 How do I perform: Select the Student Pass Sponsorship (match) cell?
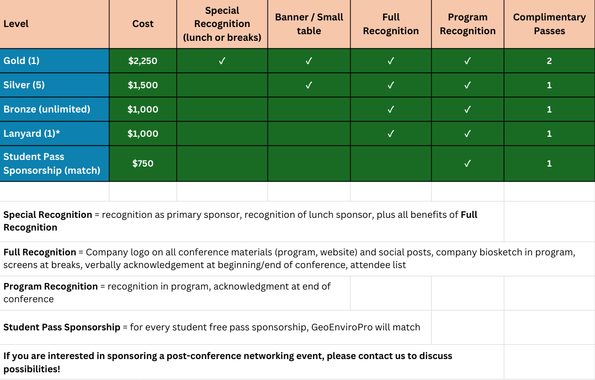pyautogui.click(x=52, y=163)
